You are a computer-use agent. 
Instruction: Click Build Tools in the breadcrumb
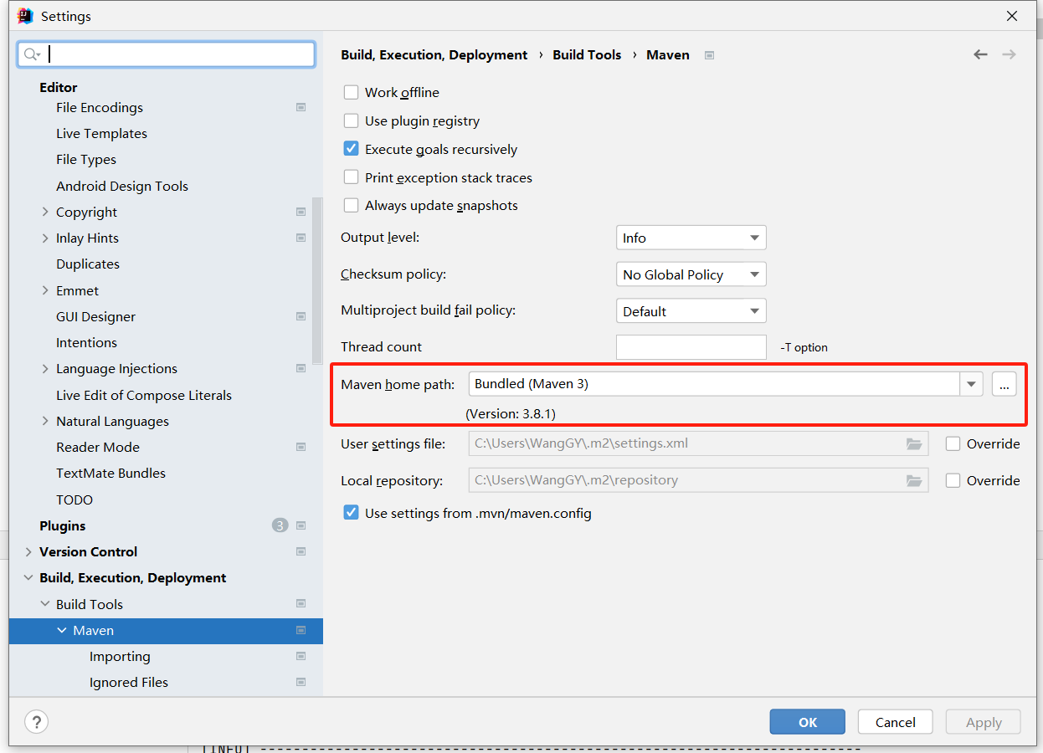pos(587,54)
